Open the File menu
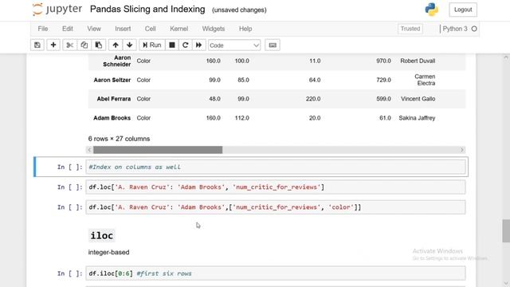 click(x=43, y=29)
